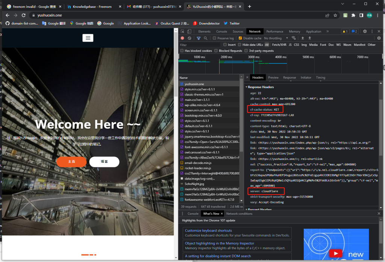Click the orange 主页 button
Viewport: 385px width, 262px height.
(x=71, y=161)
